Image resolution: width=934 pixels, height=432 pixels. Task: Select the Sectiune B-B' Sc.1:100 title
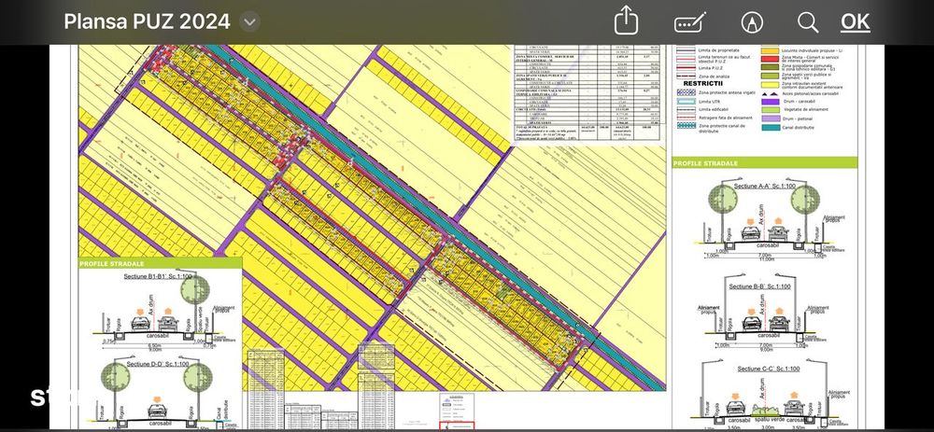pyautogui.click(x=762, y=286)
